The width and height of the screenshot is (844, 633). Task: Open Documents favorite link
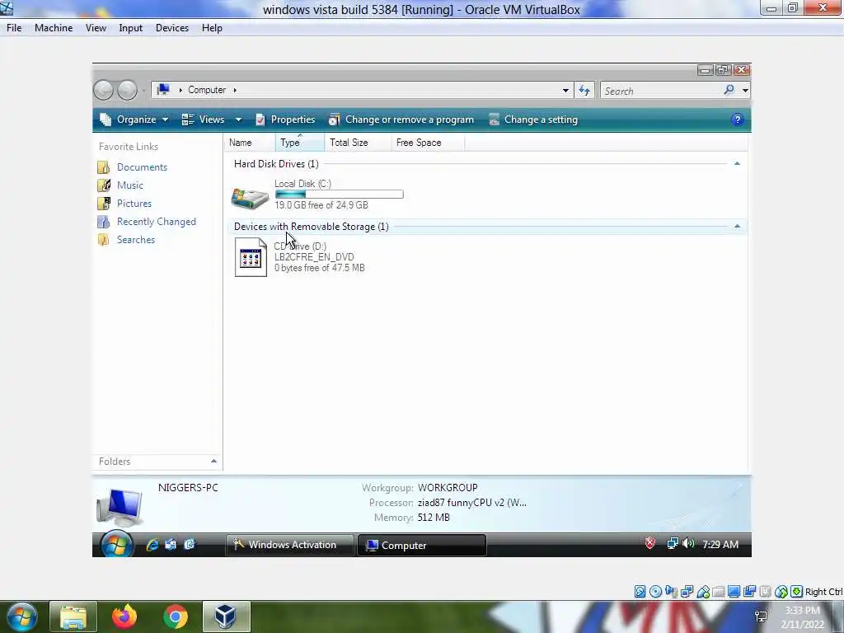click(x=142, y=167)
